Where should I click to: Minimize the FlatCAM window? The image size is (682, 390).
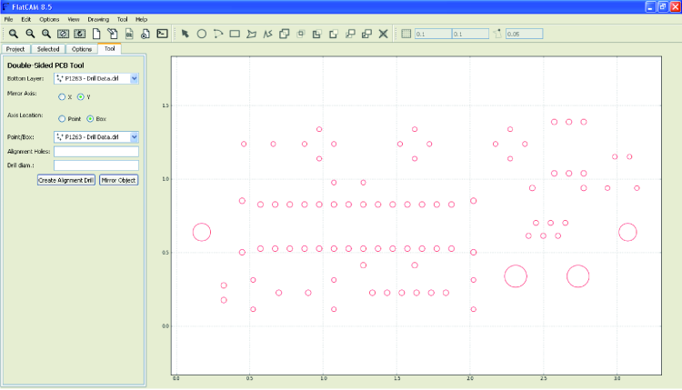[650, 7]
